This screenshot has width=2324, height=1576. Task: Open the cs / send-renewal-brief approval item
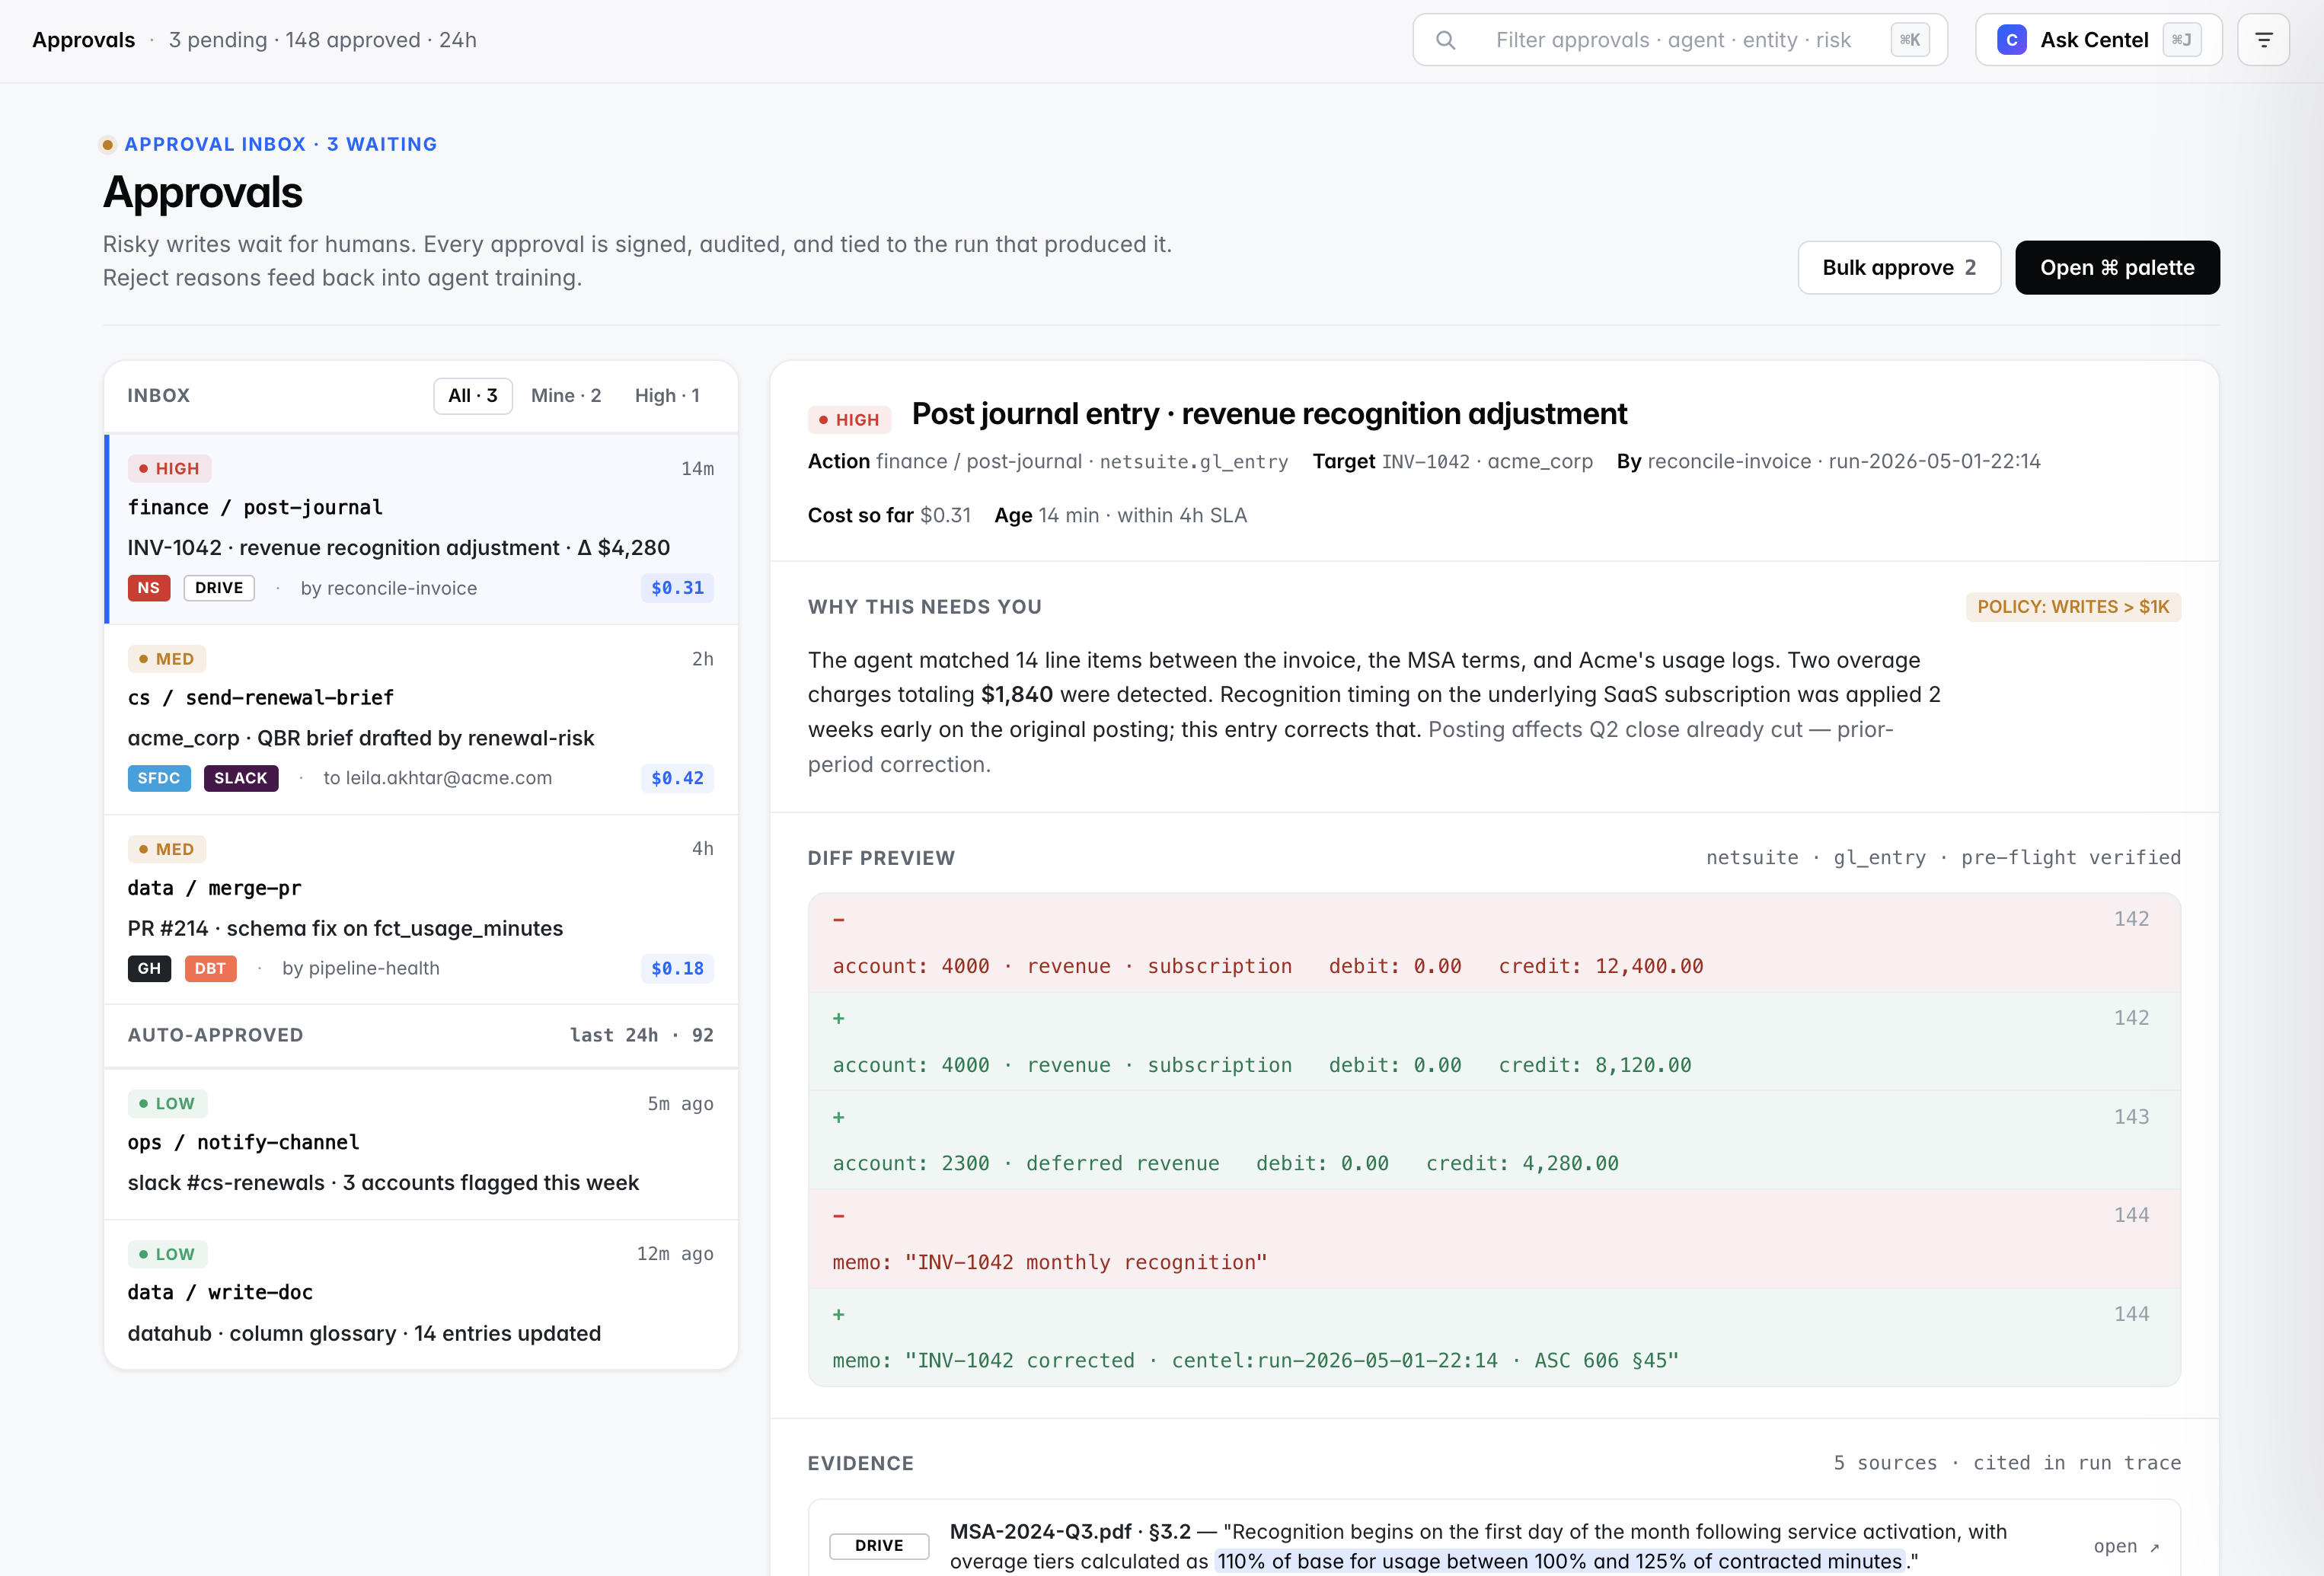tap(421, 719)
